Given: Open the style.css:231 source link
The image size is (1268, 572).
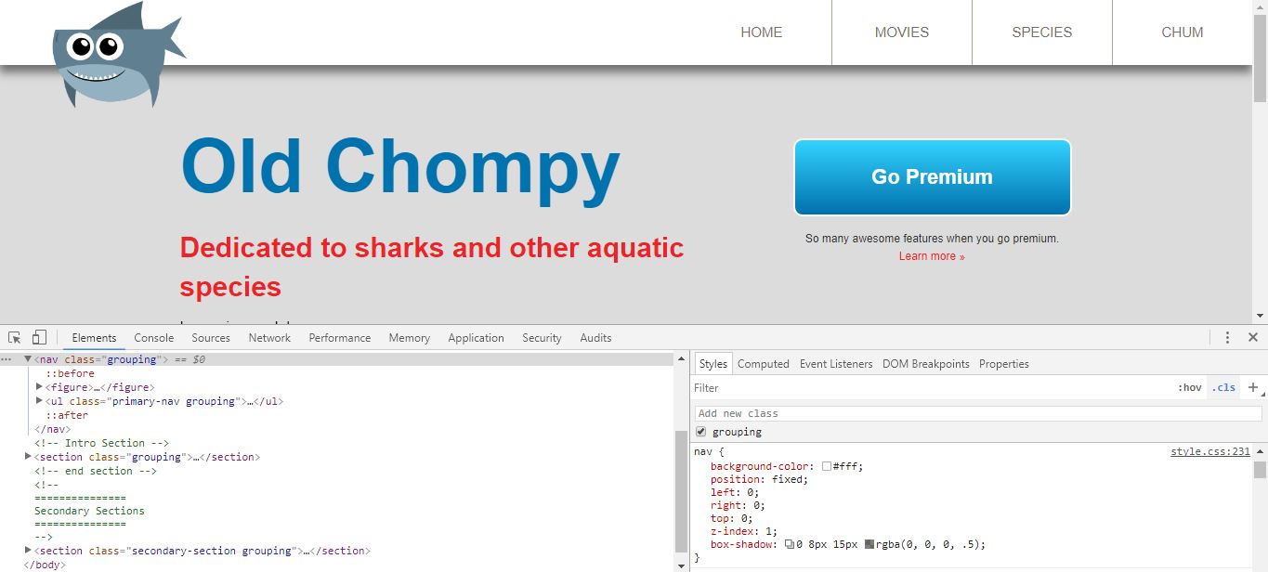Looking at the screenshot, I should [1209, 452].
